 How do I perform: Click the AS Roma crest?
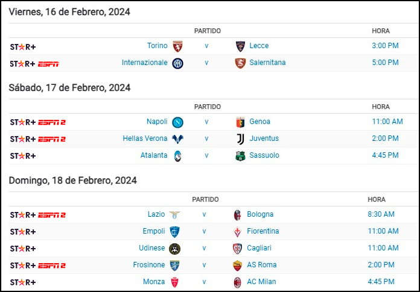pos(237,266)
